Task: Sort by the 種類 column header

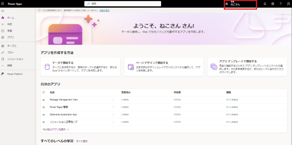Action: (x=229, y=92)
